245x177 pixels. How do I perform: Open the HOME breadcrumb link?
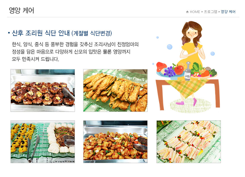pos(195,12)
